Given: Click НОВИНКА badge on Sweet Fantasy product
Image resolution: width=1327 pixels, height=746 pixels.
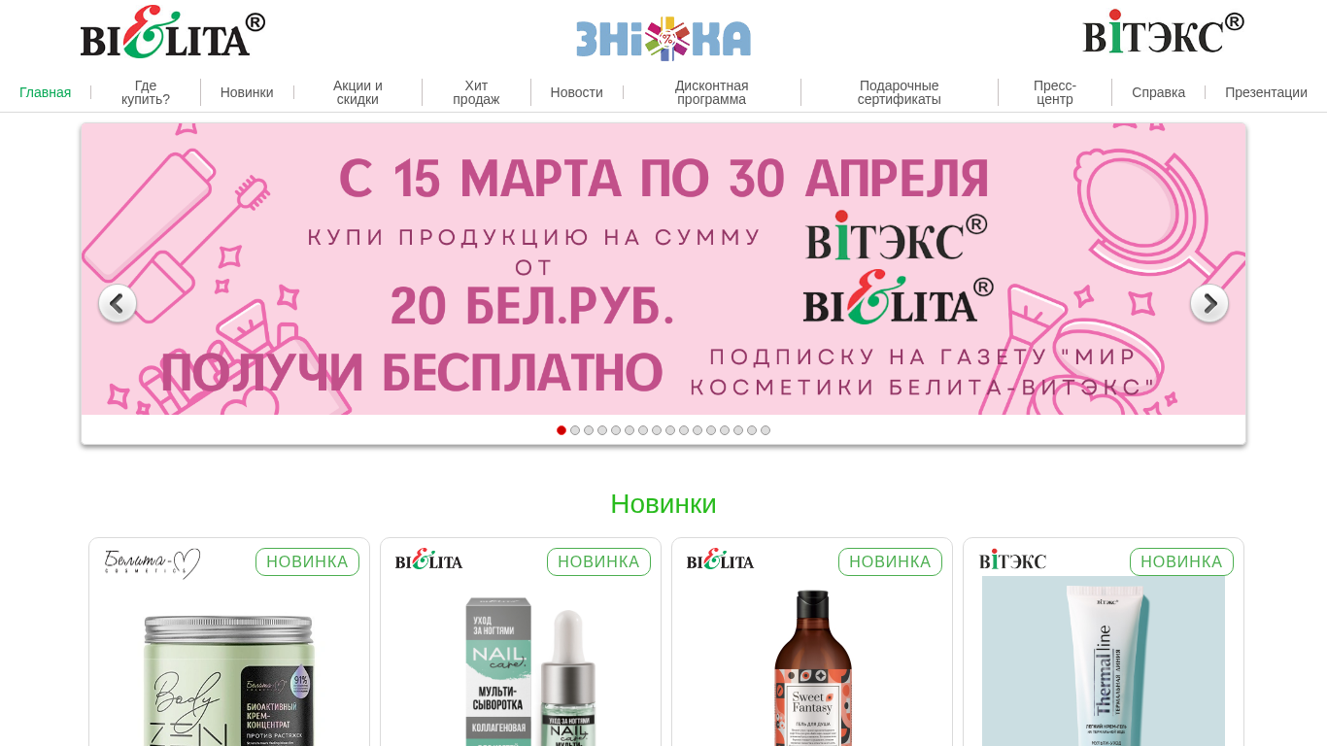Looking at the screenshot, I should point(890,562).
